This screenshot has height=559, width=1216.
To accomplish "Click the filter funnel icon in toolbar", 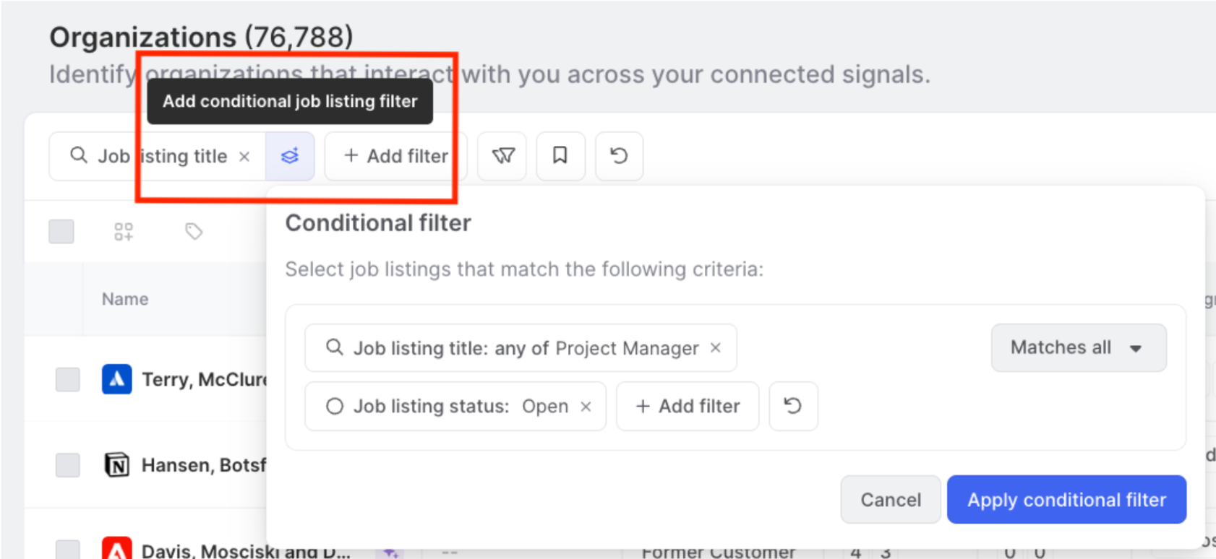I will (x=503, y=156).
